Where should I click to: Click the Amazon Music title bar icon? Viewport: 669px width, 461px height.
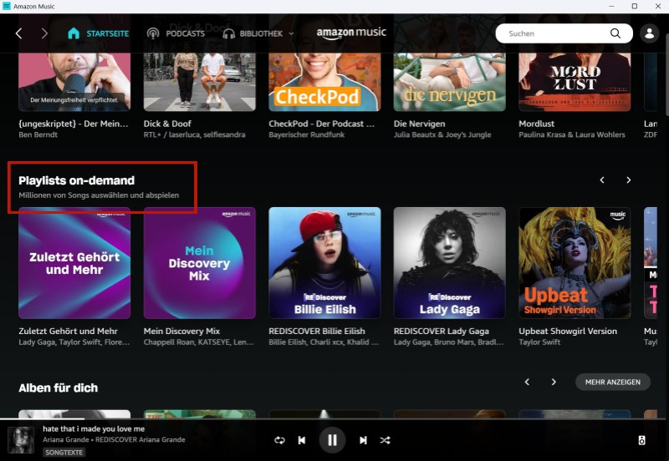pos(7,6)
